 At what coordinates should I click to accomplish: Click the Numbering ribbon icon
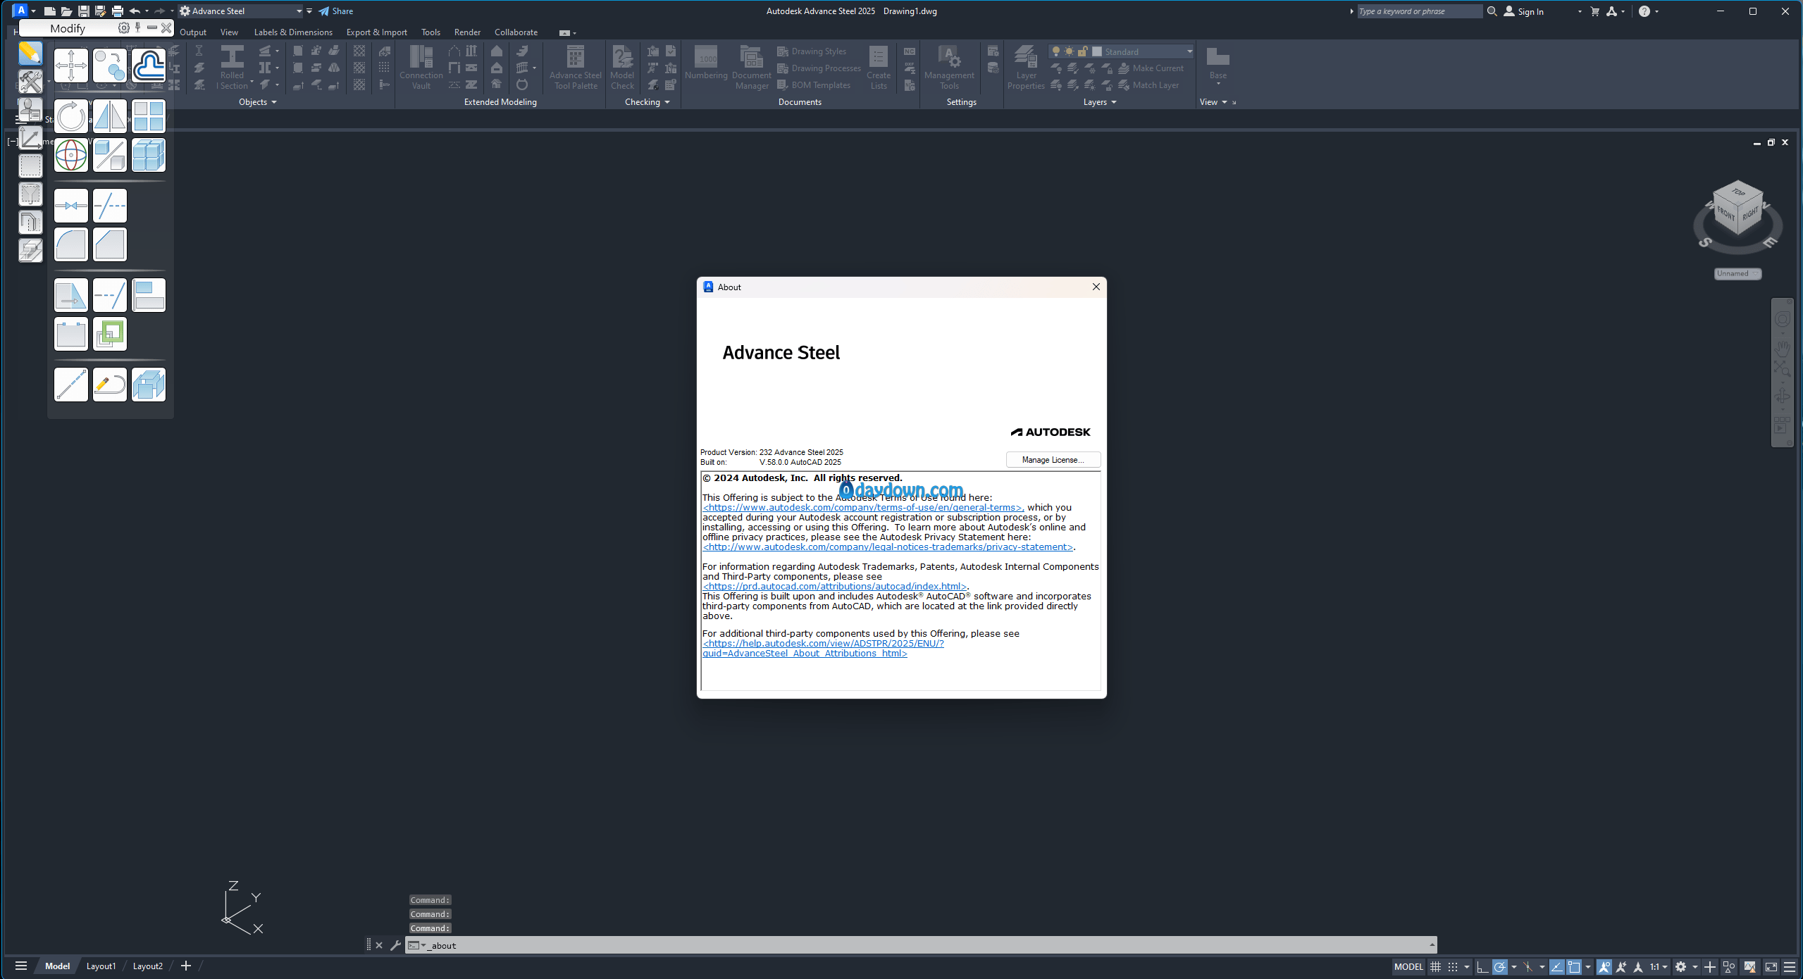[706, 63]
